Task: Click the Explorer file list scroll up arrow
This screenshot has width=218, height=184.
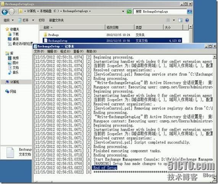Action: (x=191, y=27)
